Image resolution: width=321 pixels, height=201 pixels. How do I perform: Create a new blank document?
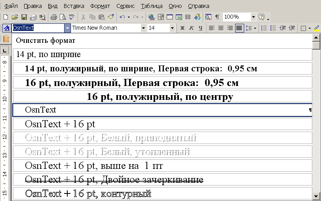(x=6, y=17)
